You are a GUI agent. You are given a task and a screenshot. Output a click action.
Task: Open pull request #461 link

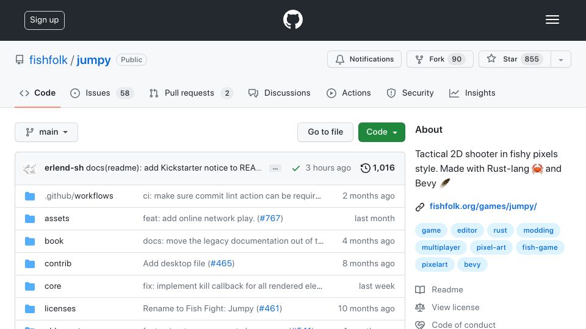point(269,308)
